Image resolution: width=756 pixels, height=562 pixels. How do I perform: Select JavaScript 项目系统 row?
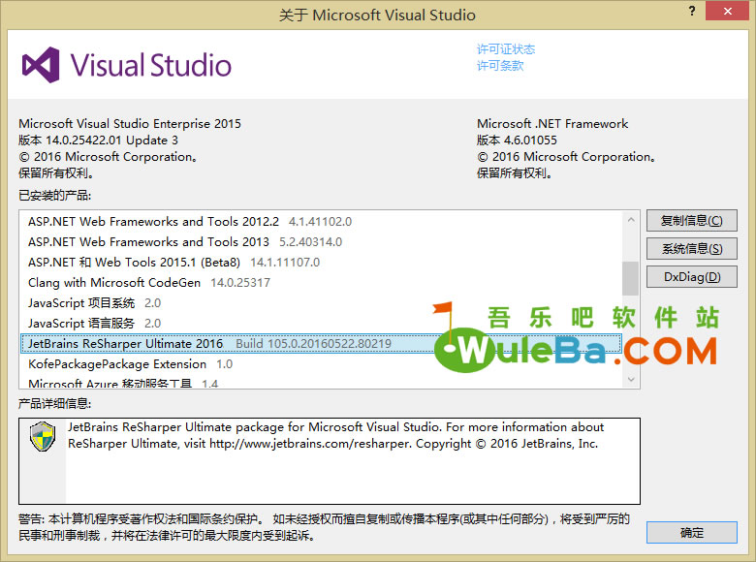pos(321,302)
